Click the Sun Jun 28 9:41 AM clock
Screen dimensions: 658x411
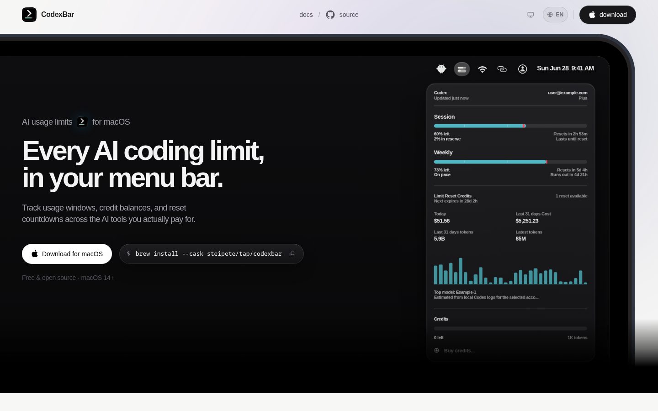(x=565, y=68)
